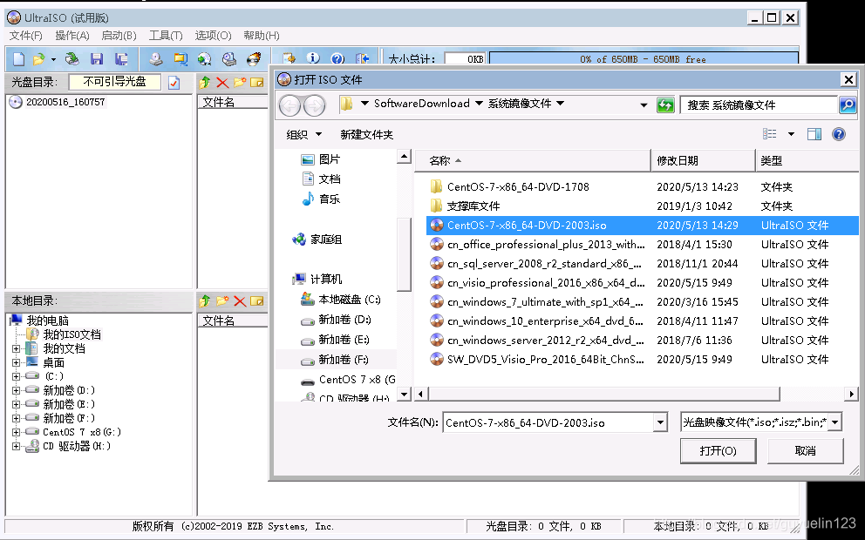865x540 pixels.
Task: Open the address bar history dropdown arrow
Action: tap(644, 105)
